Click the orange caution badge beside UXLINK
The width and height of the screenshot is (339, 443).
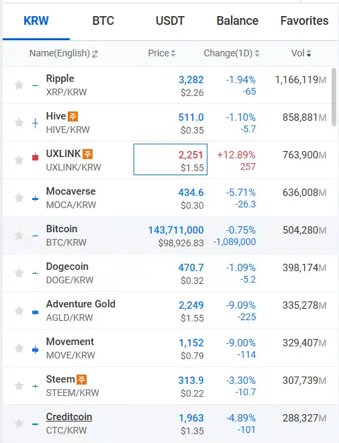click(87, 154)
